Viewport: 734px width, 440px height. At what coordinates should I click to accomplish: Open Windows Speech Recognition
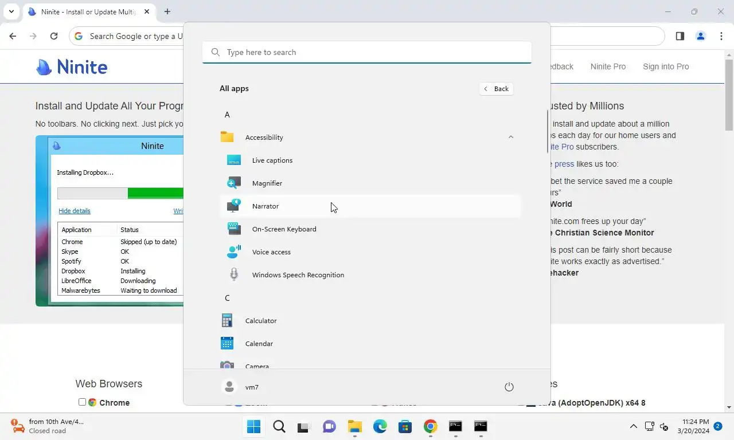coord(370,274)
